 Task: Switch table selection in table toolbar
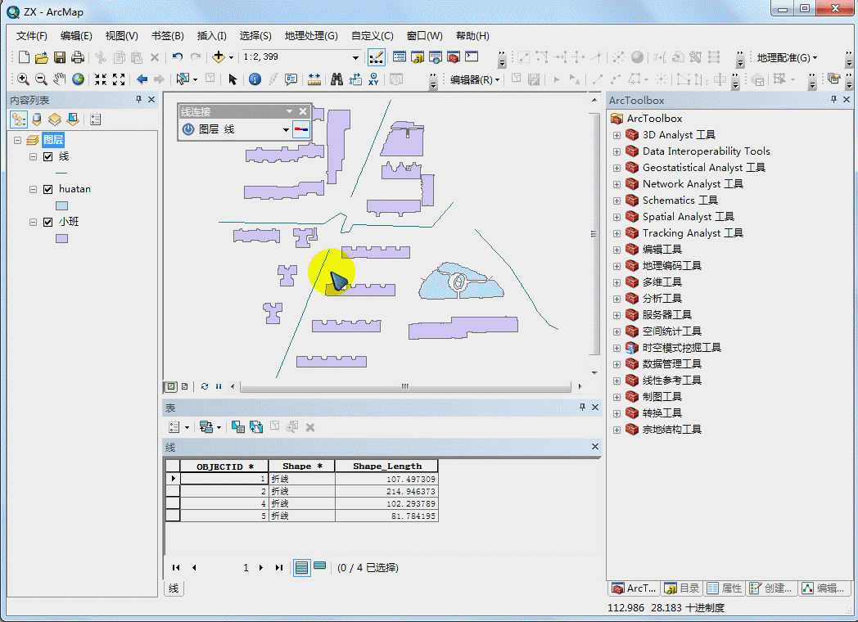click(256, 427)
